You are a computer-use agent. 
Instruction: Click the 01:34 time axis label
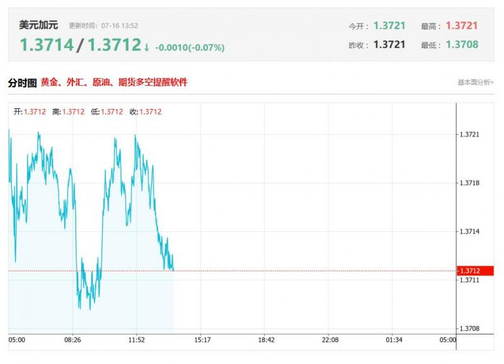[x=394, y=340]
